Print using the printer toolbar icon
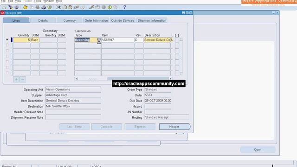The height and width of the screenshot is (167, 297). click(x=44, y=7)
